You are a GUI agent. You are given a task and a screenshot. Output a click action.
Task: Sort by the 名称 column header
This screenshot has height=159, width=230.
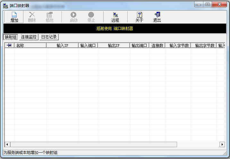pos(30,45)
